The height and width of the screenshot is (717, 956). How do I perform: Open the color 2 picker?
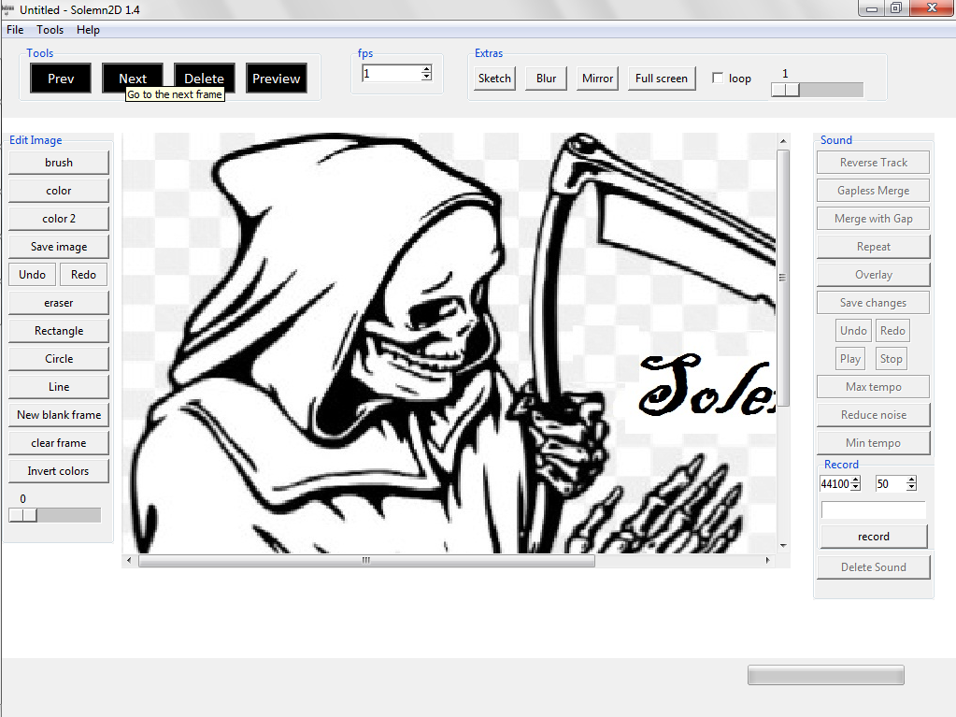click(59, 219)
